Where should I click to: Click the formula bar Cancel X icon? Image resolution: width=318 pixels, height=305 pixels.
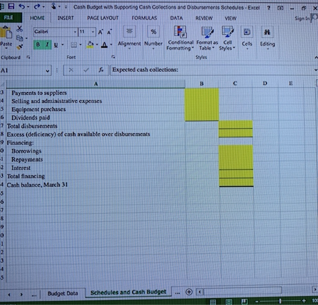pos(71,70)
